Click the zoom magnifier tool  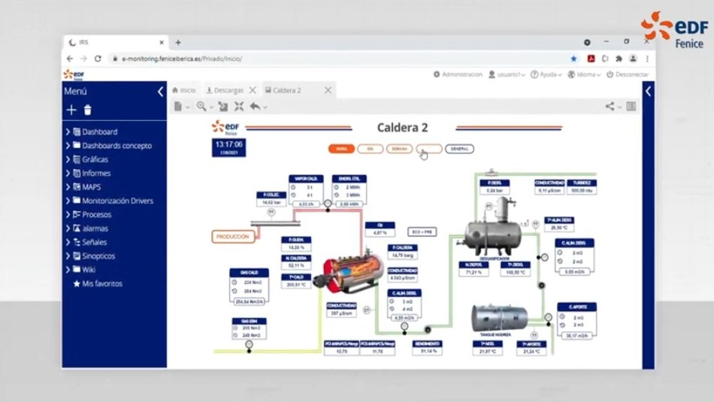pos(201,107)
